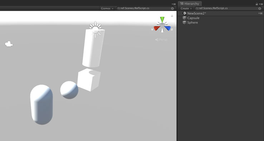
Task: Open the Hierarchy panel context menu
Action: (261, 4)
